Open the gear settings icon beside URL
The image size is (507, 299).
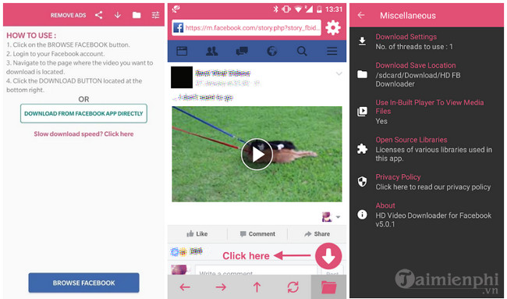pyautogui.click(x=333, y=27)
